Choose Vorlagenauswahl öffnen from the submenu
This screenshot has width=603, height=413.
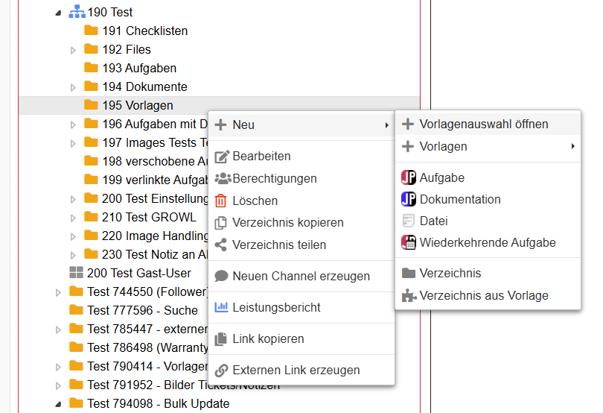click(x=484, y=124)
